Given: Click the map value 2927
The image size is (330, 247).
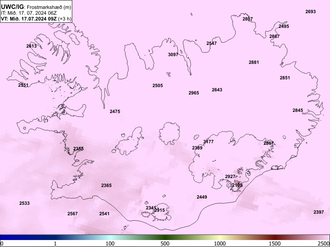Looking at the screenshot, I should [230, 177].
